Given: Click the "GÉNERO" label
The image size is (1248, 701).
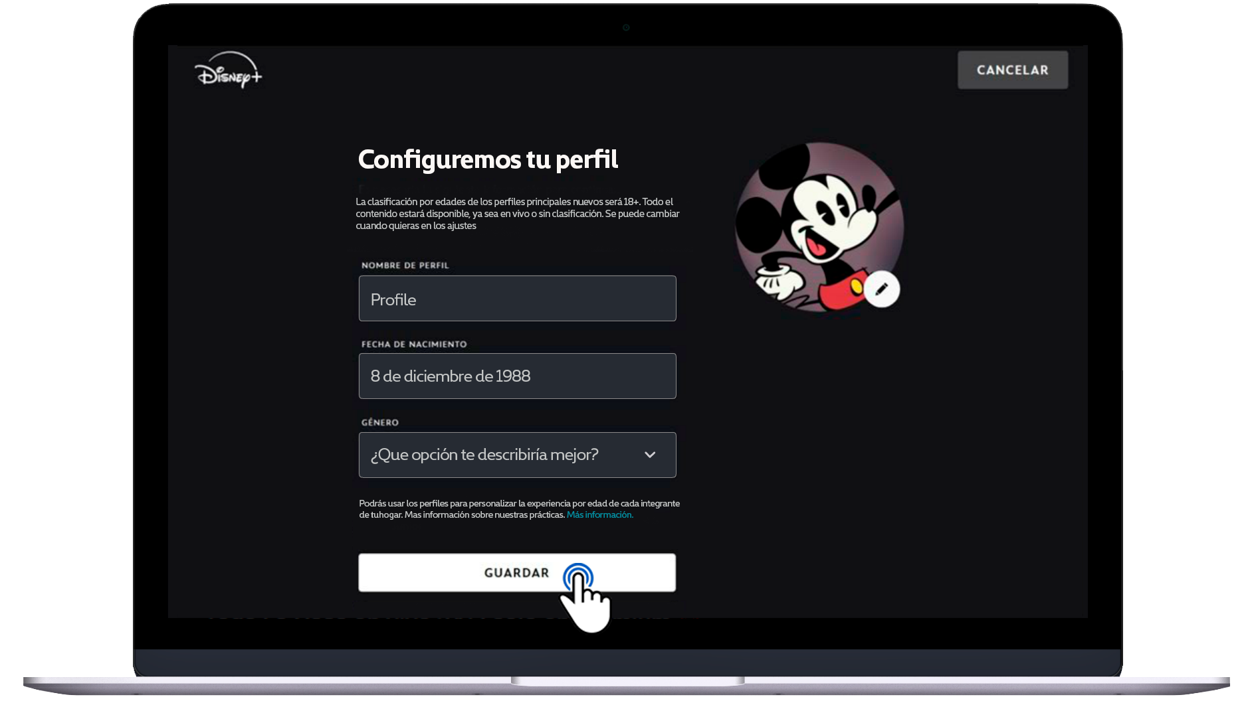Looking at the screenshot, I should click(380, 422).
